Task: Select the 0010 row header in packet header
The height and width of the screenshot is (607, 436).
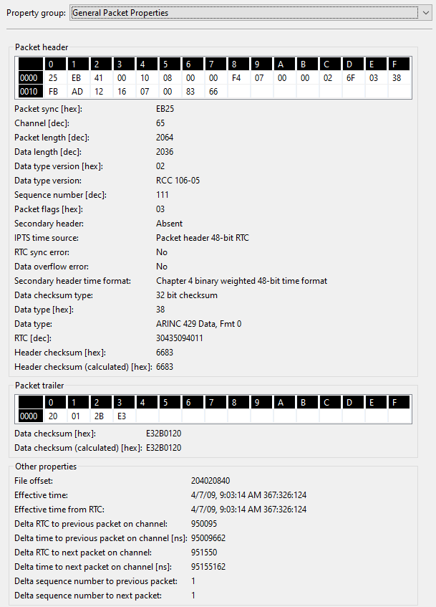Action: [x=29, y=92]
